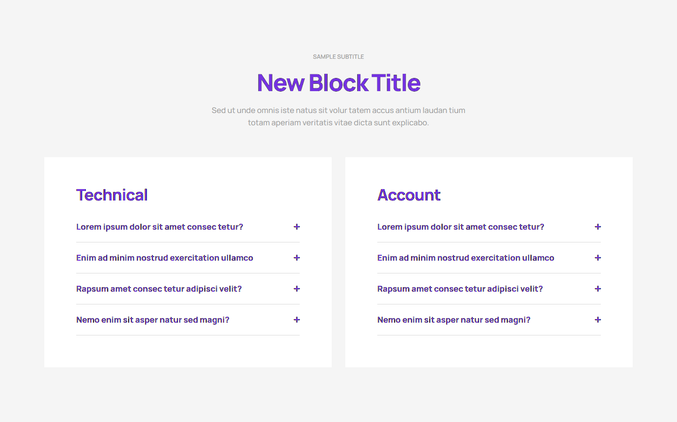
Task: Click plus icon beside Technical's Nemo enim question
Action: click(297, 320)
